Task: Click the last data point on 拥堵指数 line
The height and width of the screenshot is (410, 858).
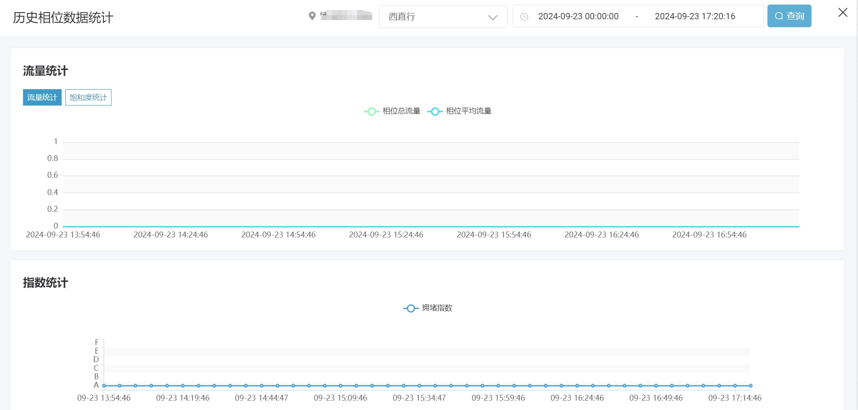Action: (750, 386)
